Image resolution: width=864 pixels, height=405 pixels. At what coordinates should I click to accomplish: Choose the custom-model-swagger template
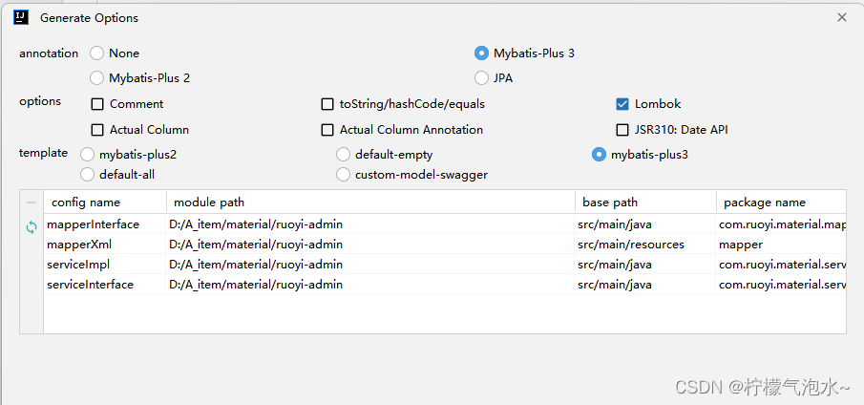[x=343, y=175]
